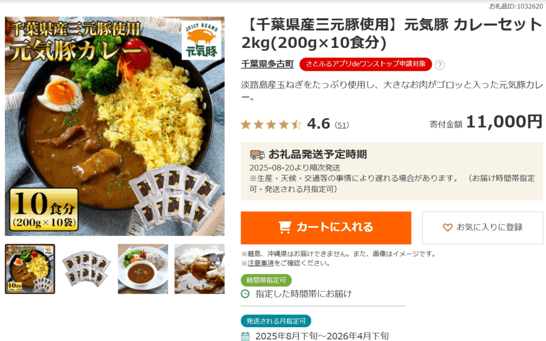Click the heart favorite icon

tap(447, 228)
